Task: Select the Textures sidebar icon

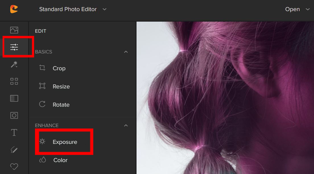Action: (x=14, y=98)
